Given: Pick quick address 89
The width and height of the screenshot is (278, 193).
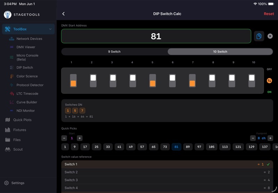Looking at the screenshot, I should click(x=188, y=147).
